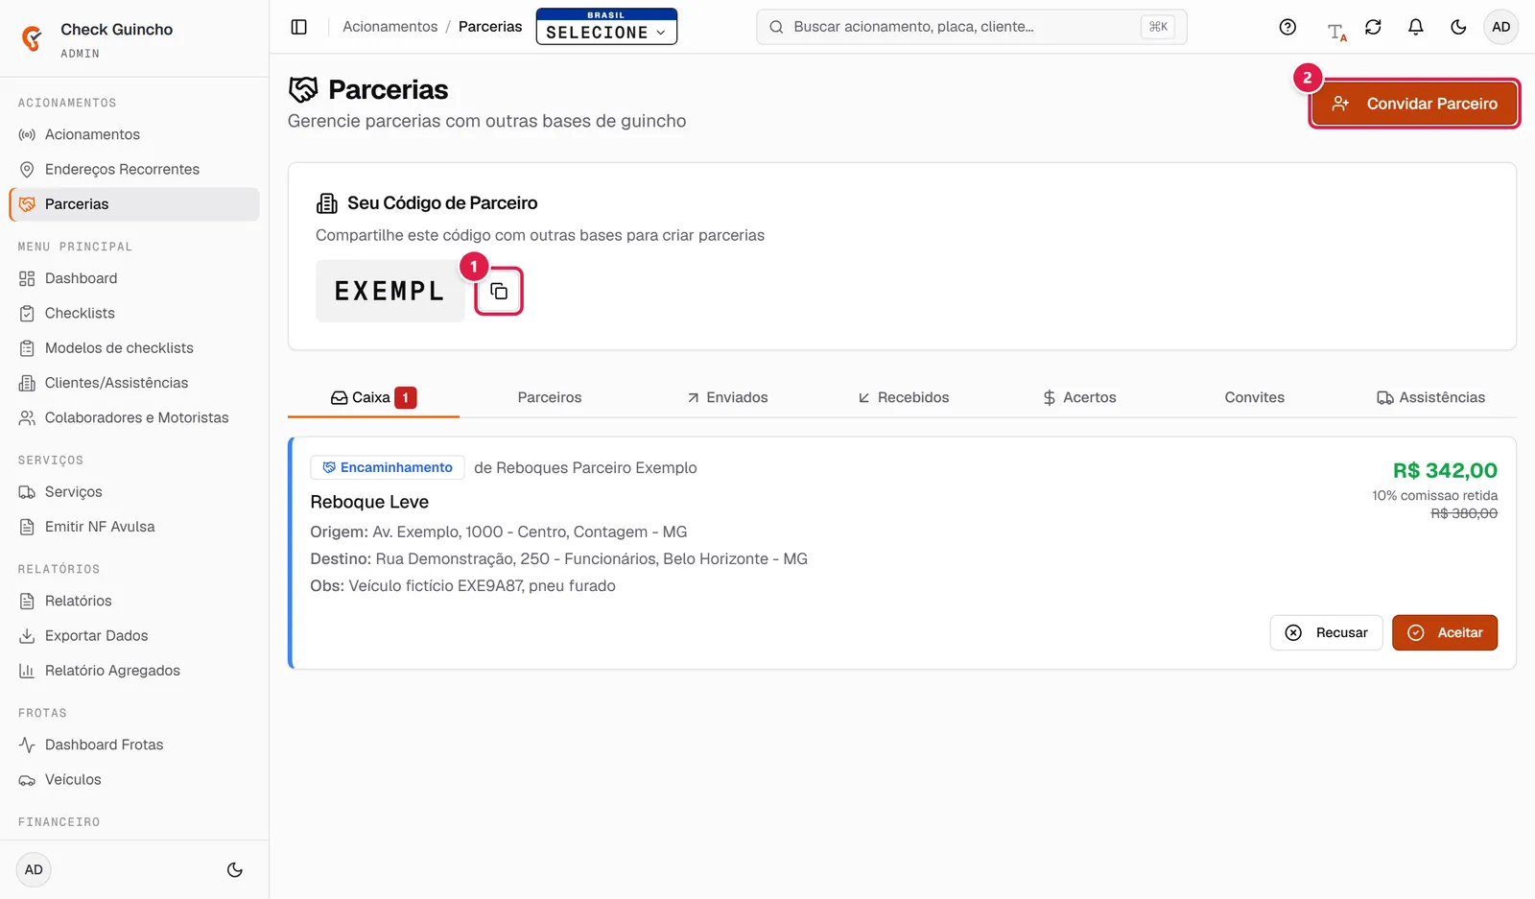
Task: Open Modelos de checklists
Action: coord(134,348)
